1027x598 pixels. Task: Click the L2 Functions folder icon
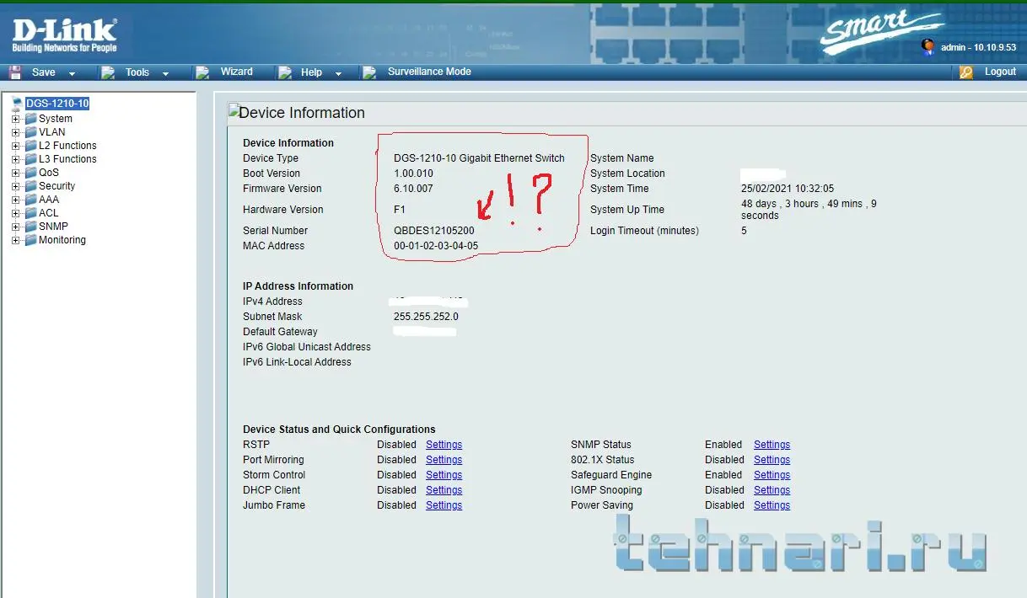tap(30, 146)
